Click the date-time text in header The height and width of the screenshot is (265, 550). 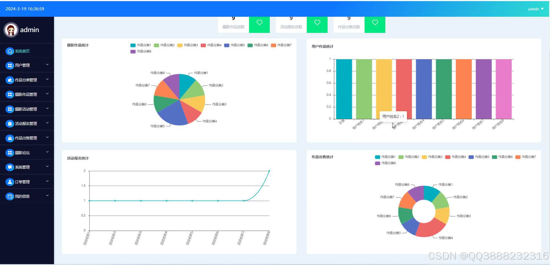coord(25,9)
